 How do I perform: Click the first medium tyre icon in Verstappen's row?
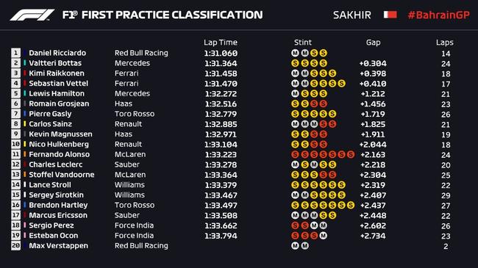[295, 245]
